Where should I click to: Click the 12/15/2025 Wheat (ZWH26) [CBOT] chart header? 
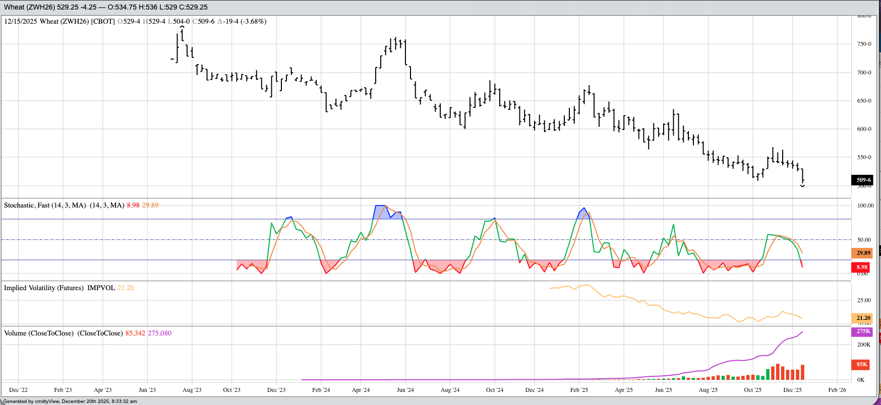point(60,22)
